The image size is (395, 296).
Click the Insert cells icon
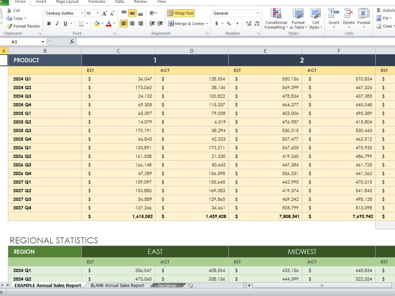click(x=333, y=13)
